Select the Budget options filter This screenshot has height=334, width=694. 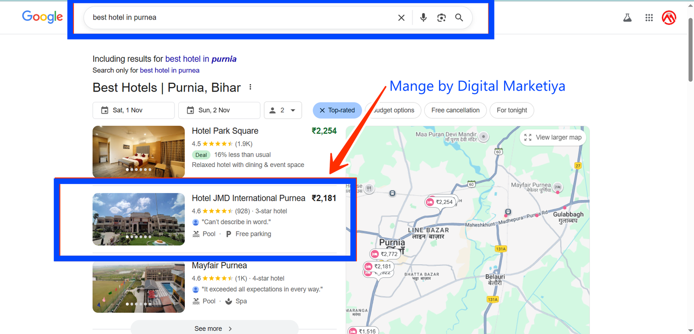(x=394, y=110)
